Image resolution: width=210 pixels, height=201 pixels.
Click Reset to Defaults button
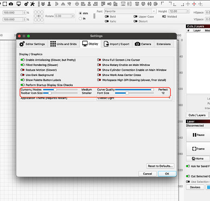point(160,166)
